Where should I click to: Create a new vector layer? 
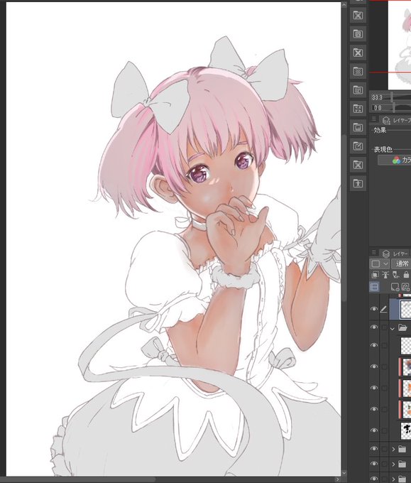click(406, 287)
